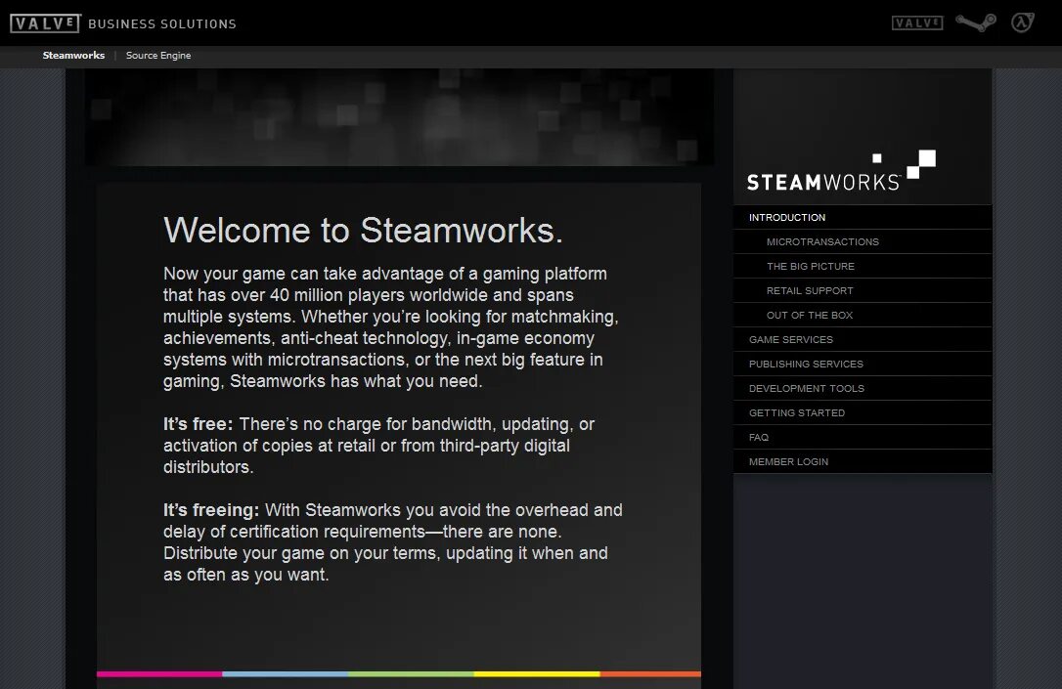Open the Getting Started page
The height and width of the screenshot is (689, 1062).
(x=863, y=412)
